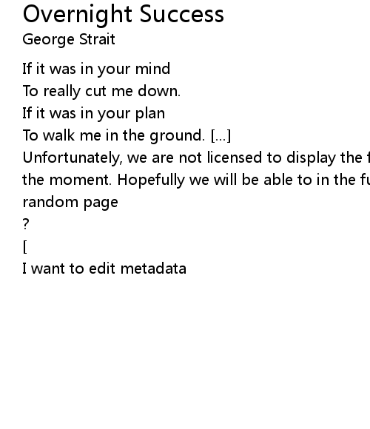Select the lyric line If it was in your mind
Screen dimensions: 370x429
tap(96, 69)
